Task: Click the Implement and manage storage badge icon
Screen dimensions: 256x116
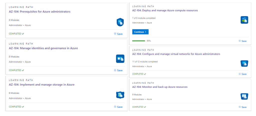Action: coord(120,95)
